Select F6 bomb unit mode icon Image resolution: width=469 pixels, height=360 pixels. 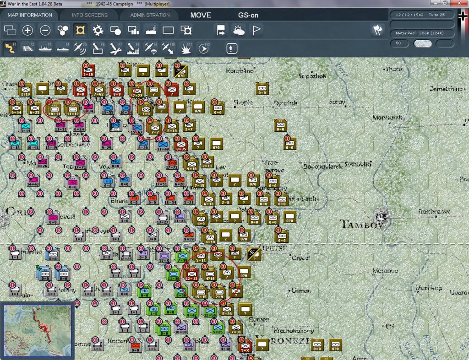98,48
